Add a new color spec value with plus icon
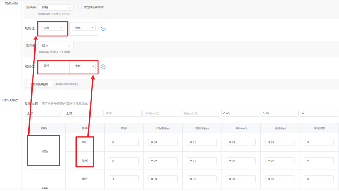339x191 pixels. pos(103,28)
